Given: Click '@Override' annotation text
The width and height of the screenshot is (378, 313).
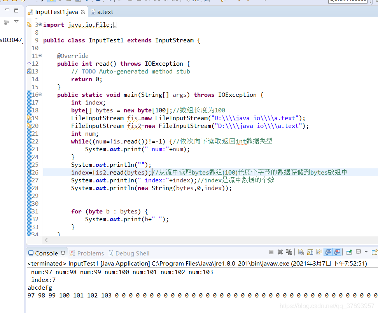Looking at the screenshot, I should point(73,56).
